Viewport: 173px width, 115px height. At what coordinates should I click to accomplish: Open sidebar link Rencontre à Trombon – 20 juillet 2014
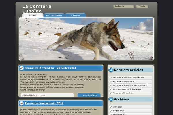click(128, 77)
